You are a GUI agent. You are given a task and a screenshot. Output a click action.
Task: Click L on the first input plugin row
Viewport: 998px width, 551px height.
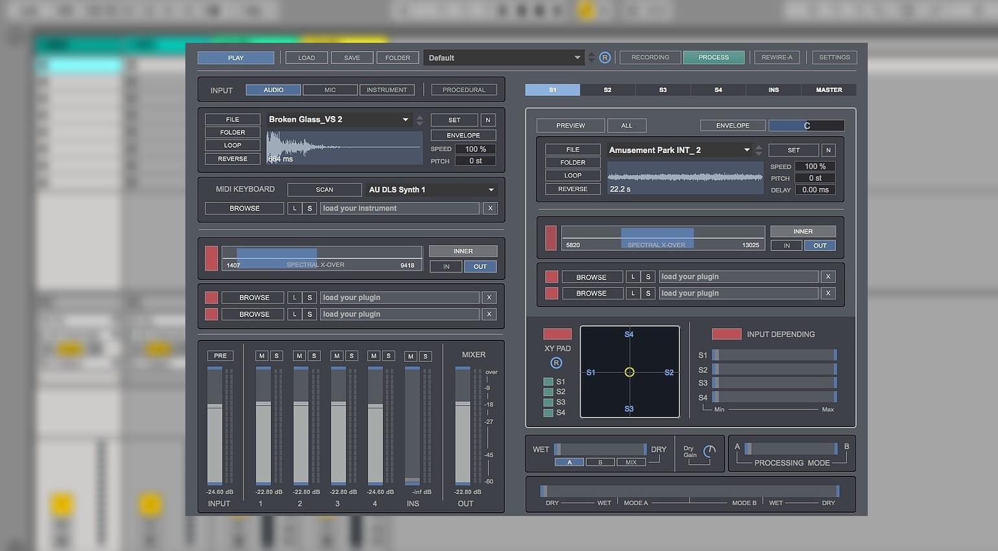click(294, 298)
